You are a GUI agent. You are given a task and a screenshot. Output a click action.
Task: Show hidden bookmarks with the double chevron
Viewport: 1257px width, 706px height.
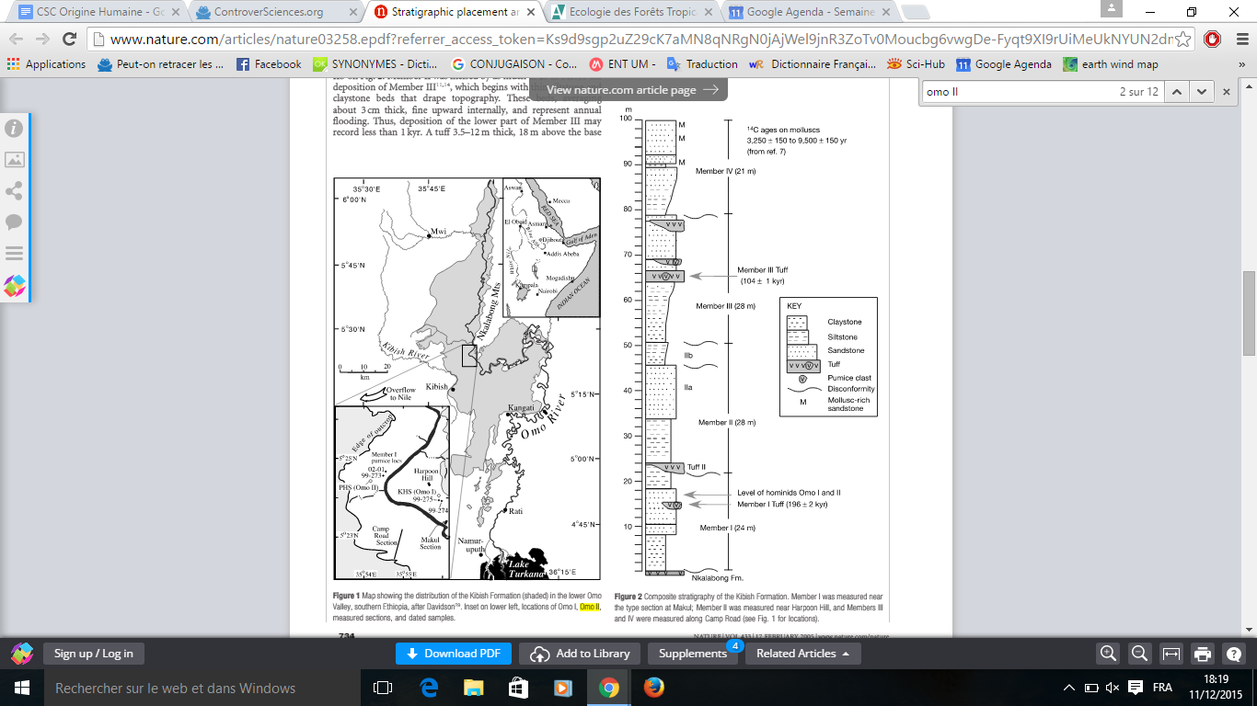coord(1240,64)
